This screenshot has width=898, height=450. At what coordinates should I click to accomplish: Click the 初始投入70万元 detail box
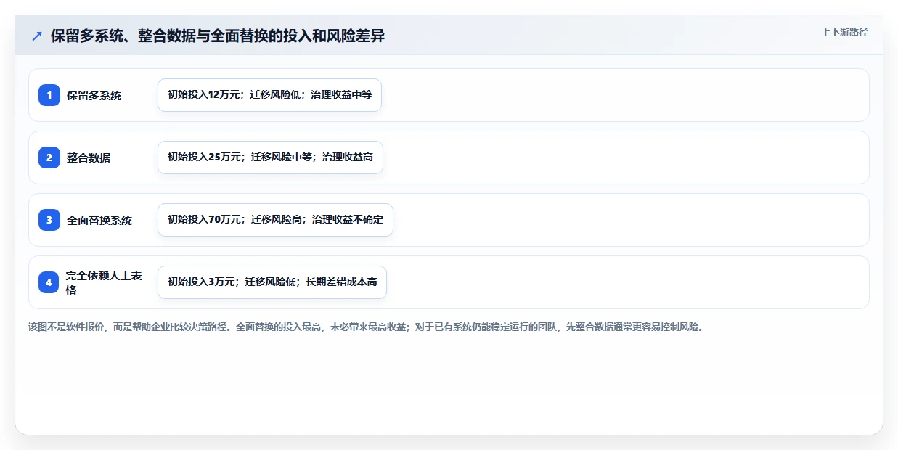pos(275,220)
